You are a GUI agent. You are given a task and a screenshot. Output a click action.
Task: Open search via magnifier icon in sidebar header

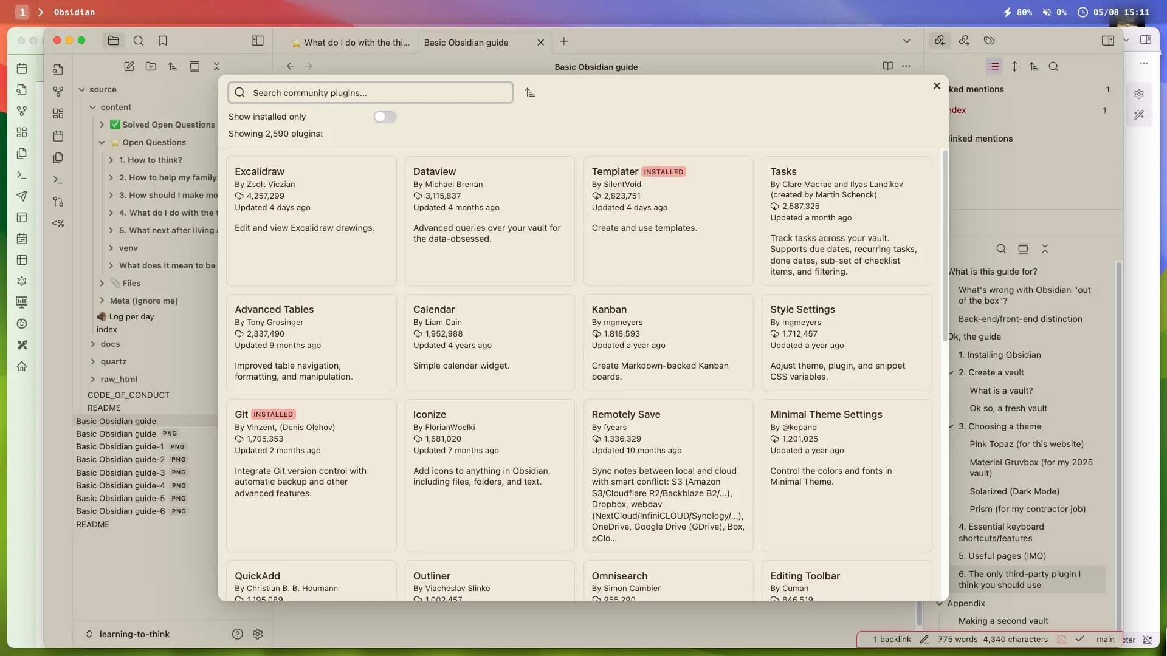coord(139,41)
